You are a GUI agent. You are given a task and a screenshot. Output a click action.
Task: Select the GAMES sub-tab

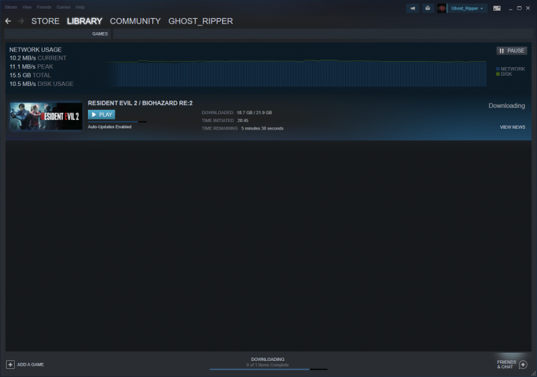pyautogui.click(x=99, y=34)
